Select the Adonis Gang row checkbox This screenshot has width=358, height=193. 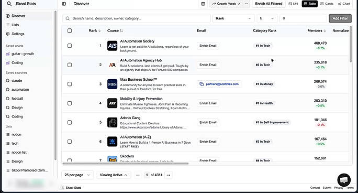pos(70,123)
